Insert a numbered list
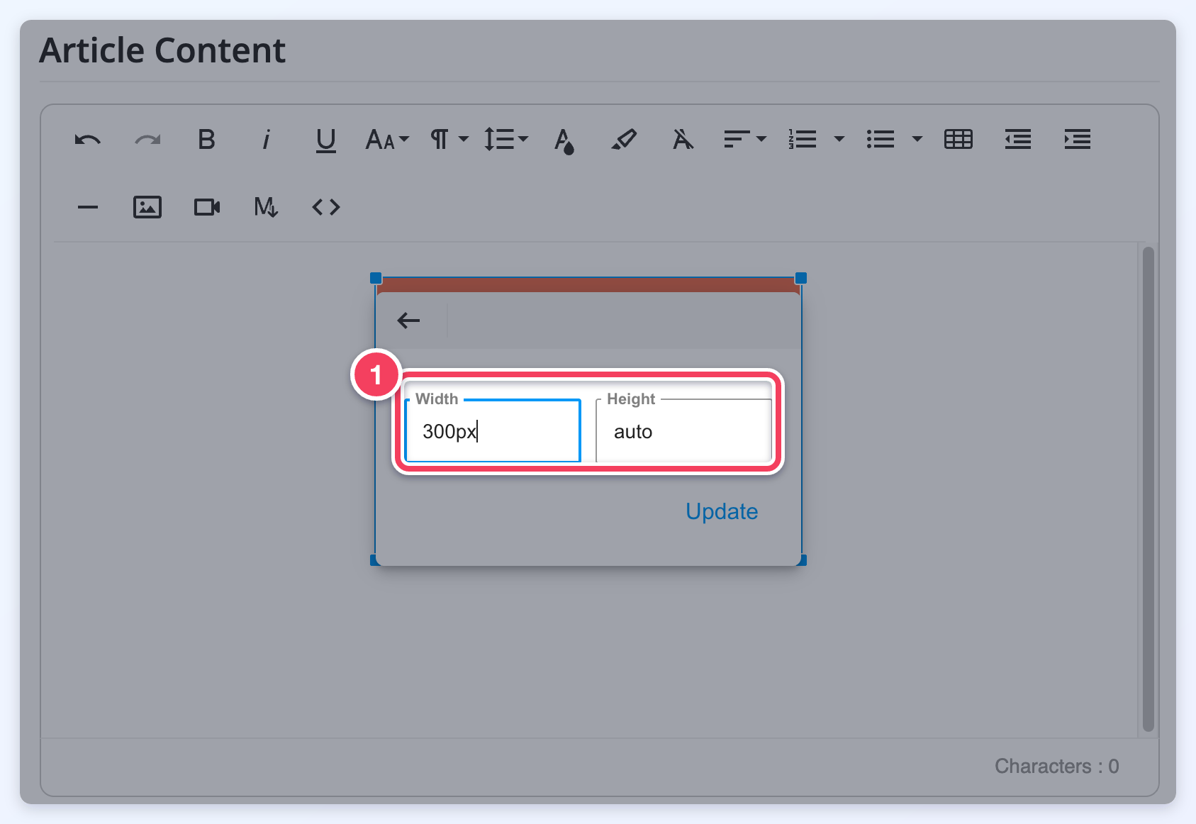The image size is (1196, 824). 803,140
